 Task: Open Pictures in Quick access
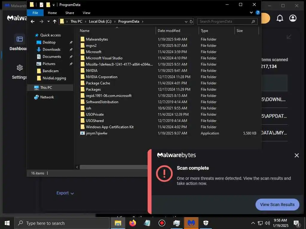pyautogui.click(x=49, y=64)
